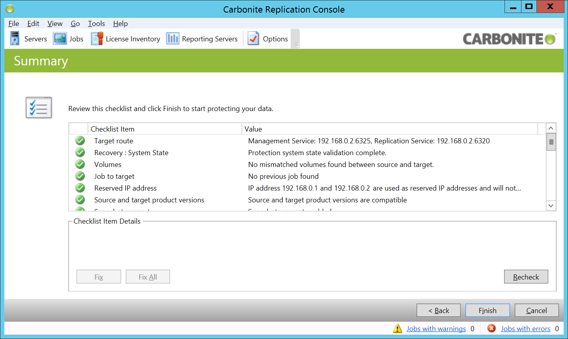Open the Jobs with warnings link
This screenshot has height=339, width=568.
coord(436,329)
